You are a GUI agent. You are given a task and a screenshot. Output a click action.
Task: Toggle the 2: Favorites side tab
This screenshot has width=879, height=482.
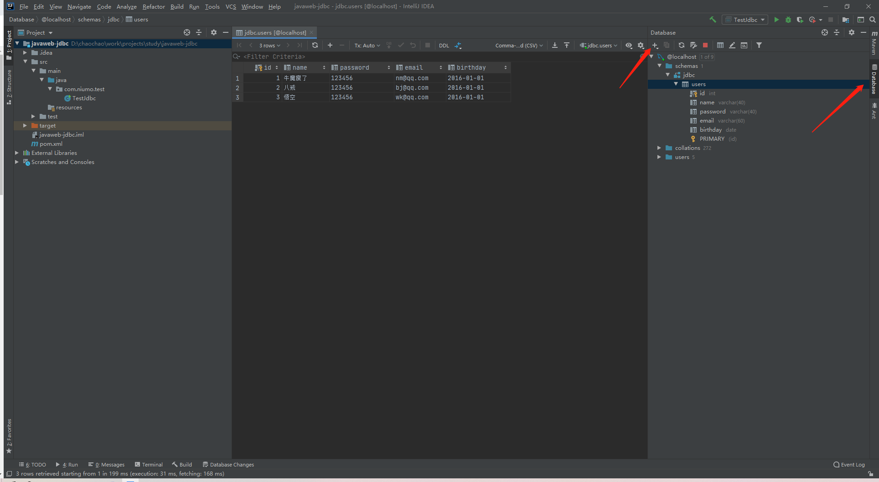point(9,436)
